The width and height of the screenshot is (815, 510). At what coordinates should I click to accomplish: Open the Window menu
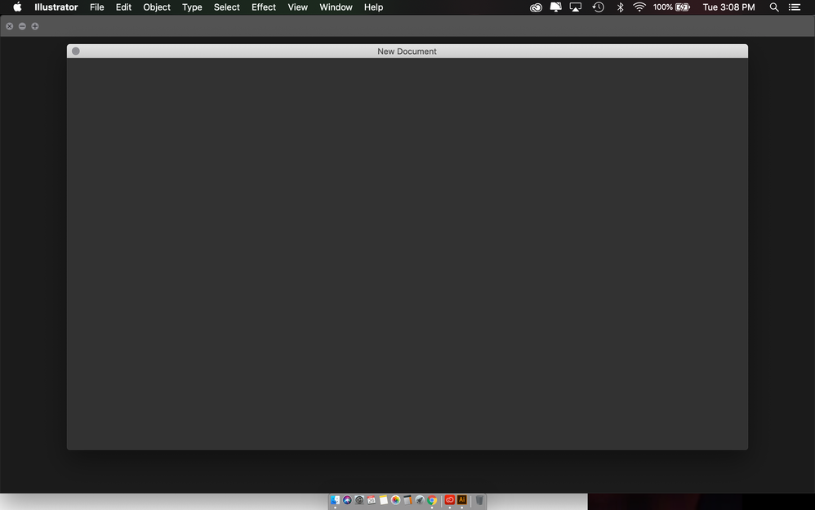(x=336, y=7)
